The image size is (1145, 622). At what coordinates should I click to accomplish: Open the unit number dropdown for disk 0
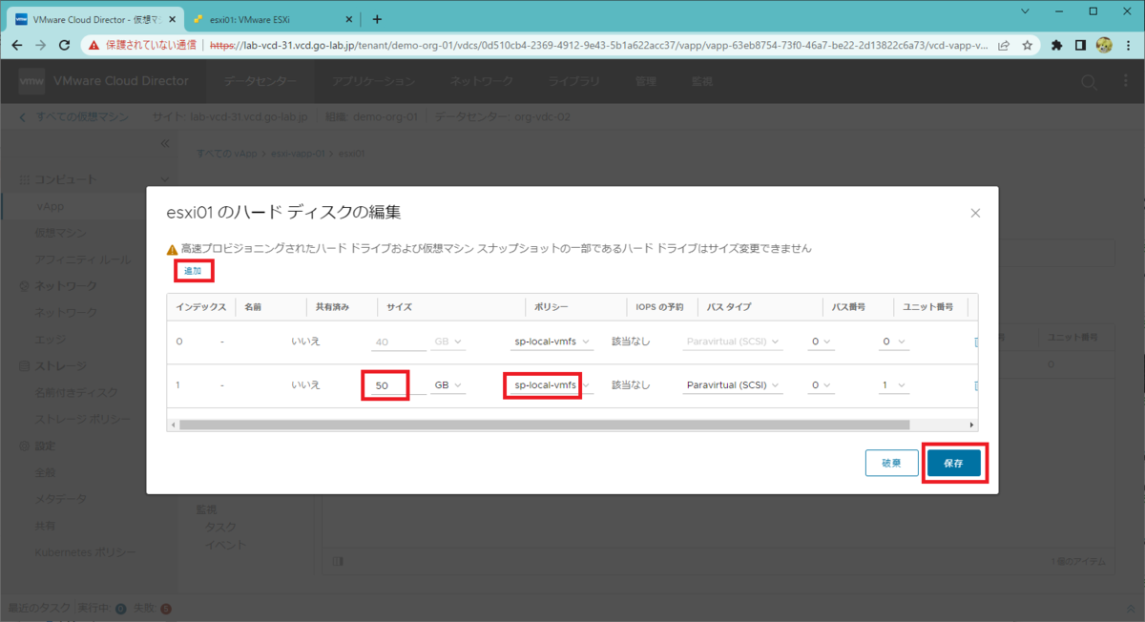point(894,342)
